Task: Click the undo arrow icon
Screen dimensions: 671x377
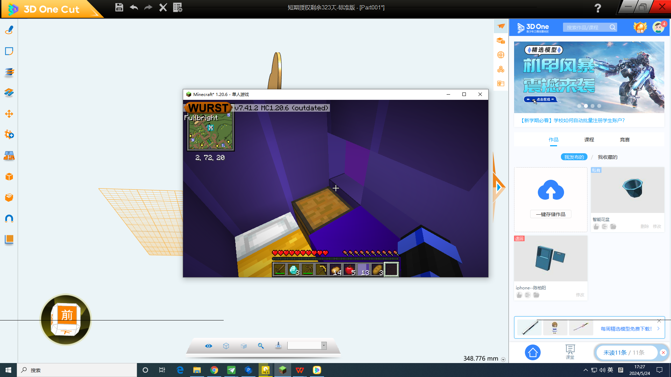Action: [134, 7]
